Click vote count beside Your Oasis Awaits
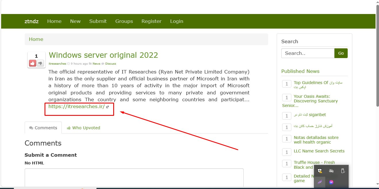 (x=286, y=98)
